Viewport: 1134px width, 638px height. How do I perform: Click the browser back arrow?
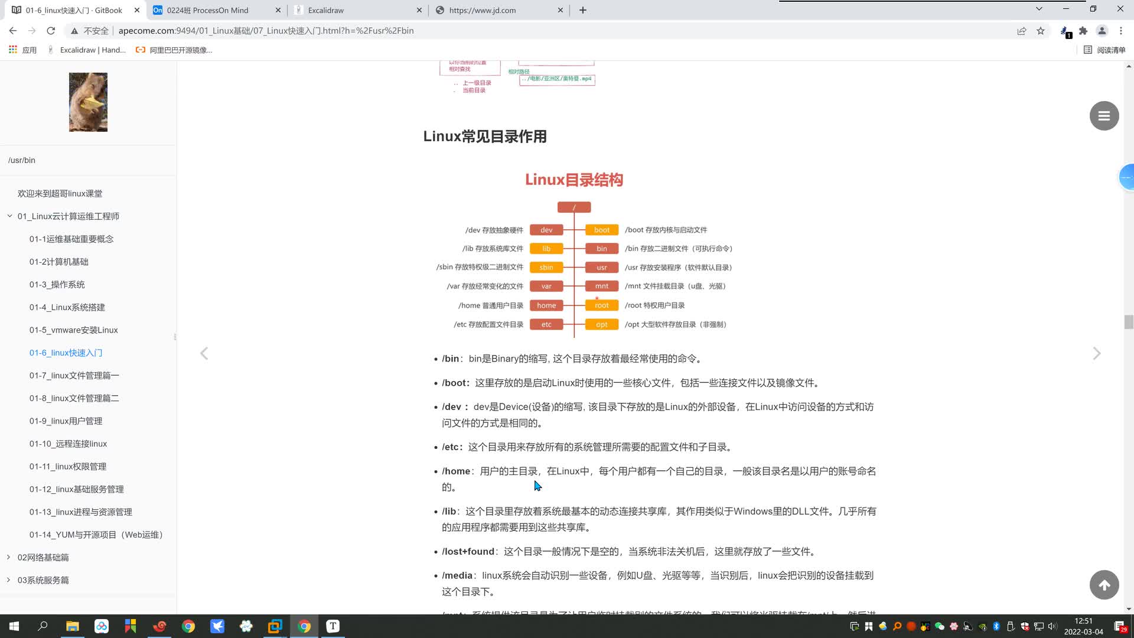(x=13, y=31)
